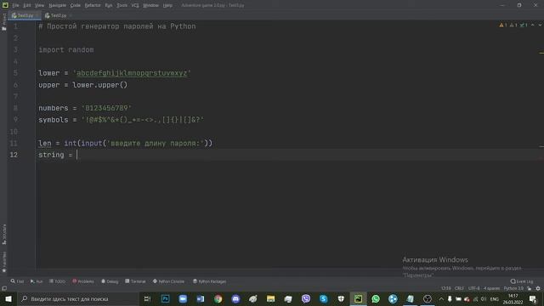Open the File menu

pyautogui.click(x=15, y=5)
